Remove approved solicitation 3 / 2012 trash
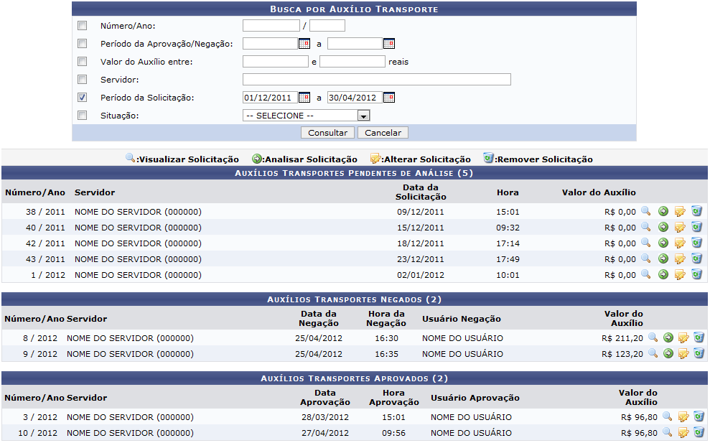Image resolution: width=710 pixels, height=443 pixels. (x=699, y=416)
